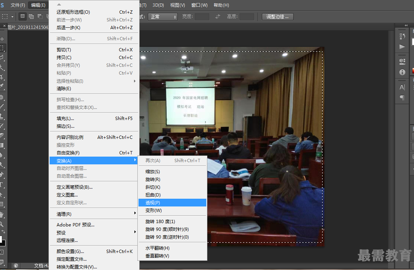This screenshot has width=414, height=270.
Task: Choose 还原矩形选框(O) undo entry
Action: point(94,12)
